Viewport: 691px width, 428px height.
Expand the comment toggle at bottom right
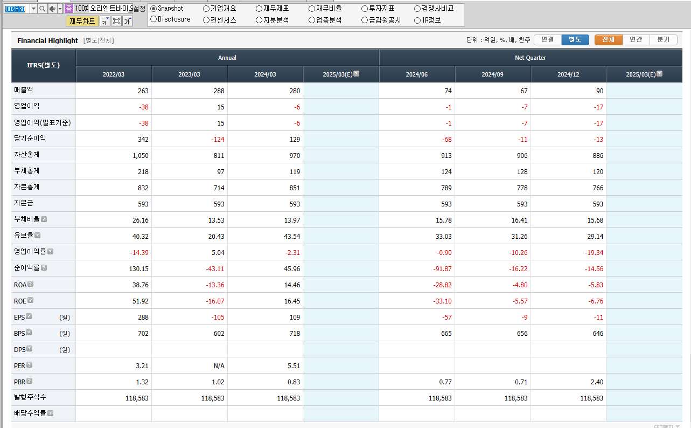pyautogui.click(x=667, y=426)
